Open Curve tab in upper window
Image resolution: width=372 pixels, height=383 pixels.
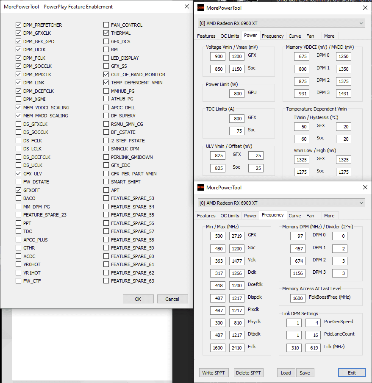(x=294, y=36)
